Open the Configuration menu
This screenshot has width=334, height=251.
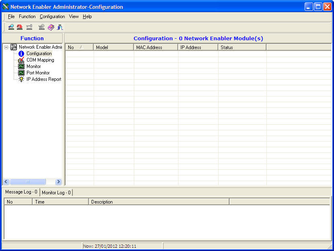pyautogui.click(x=52, y=16)
